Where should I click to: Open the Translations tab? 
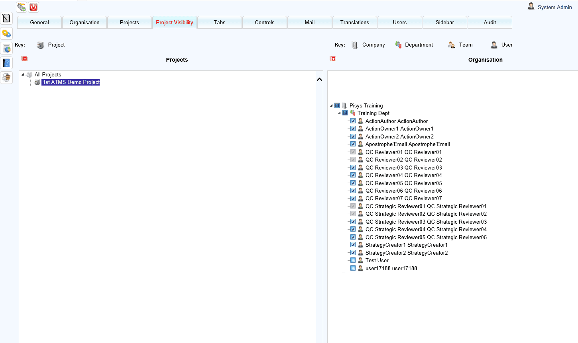pos(355,22)
